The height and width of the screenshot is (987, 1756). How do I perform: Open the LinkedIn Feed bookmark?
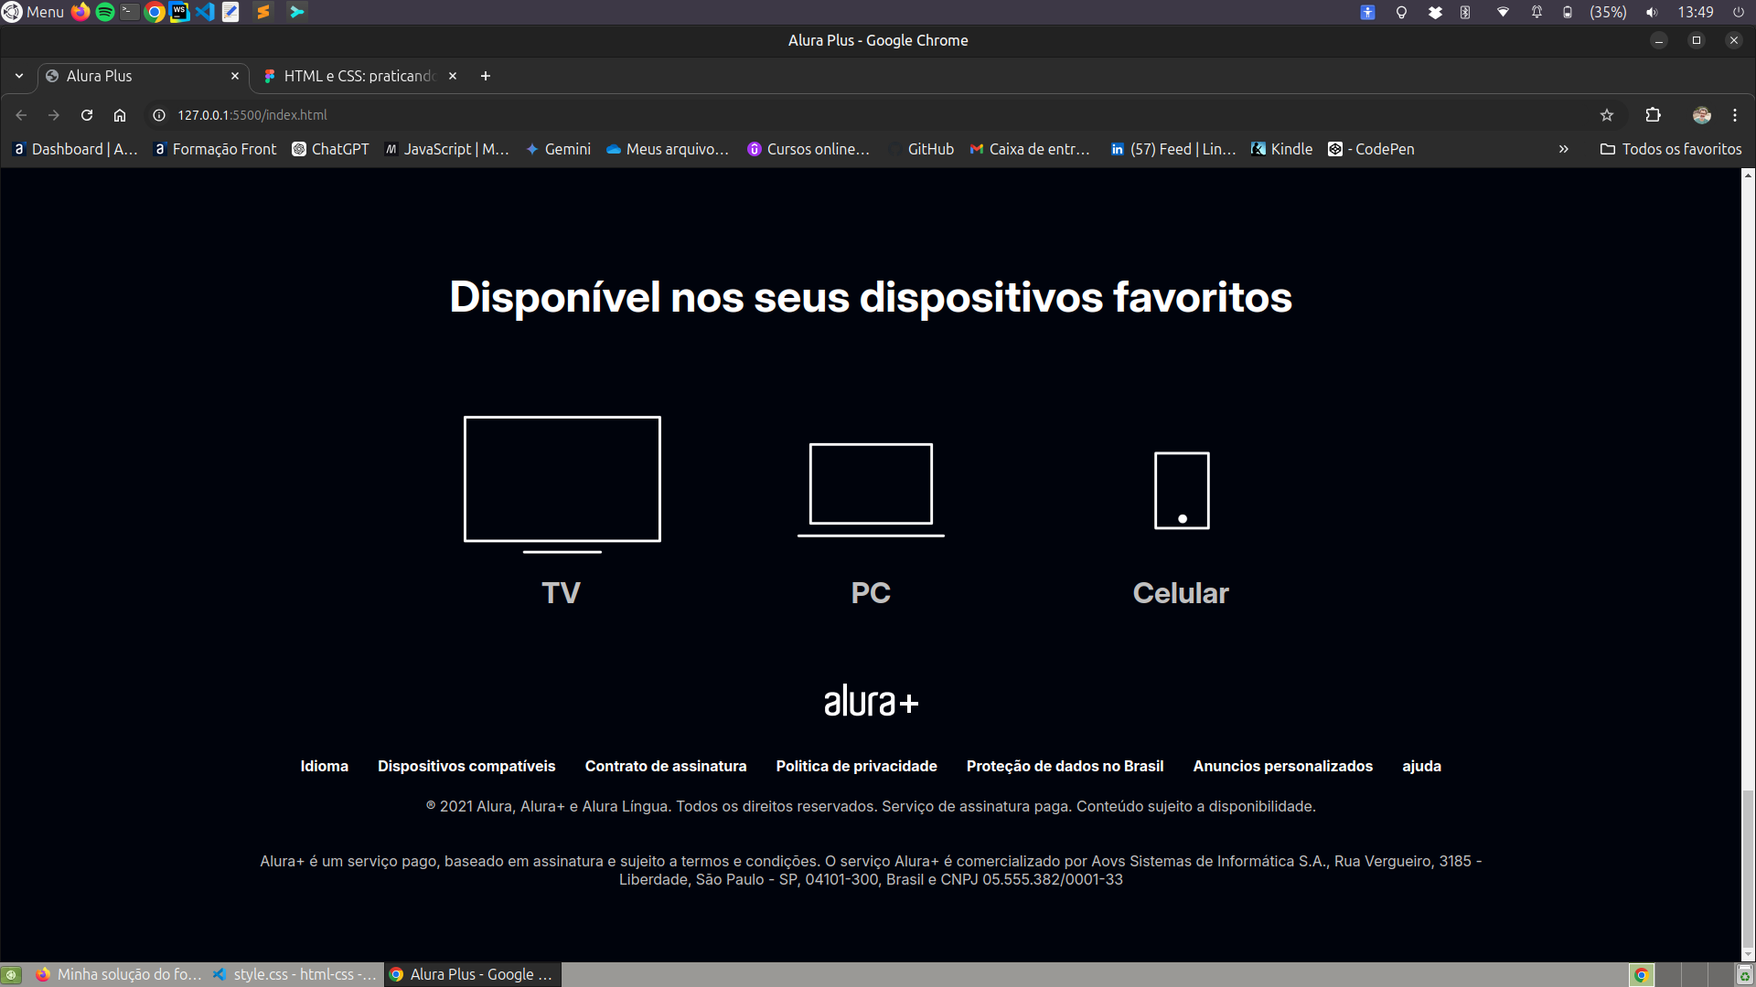point(1173,149)
